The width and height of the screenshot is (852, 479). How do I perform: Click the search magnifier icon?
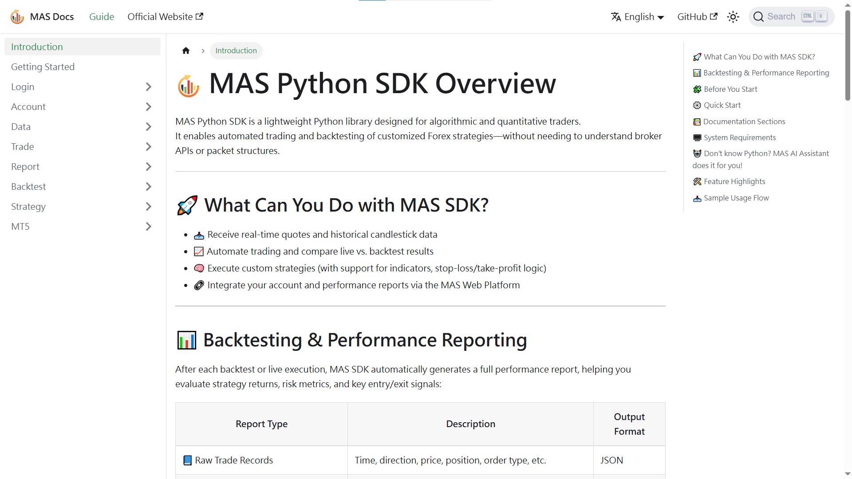[759, 16]
